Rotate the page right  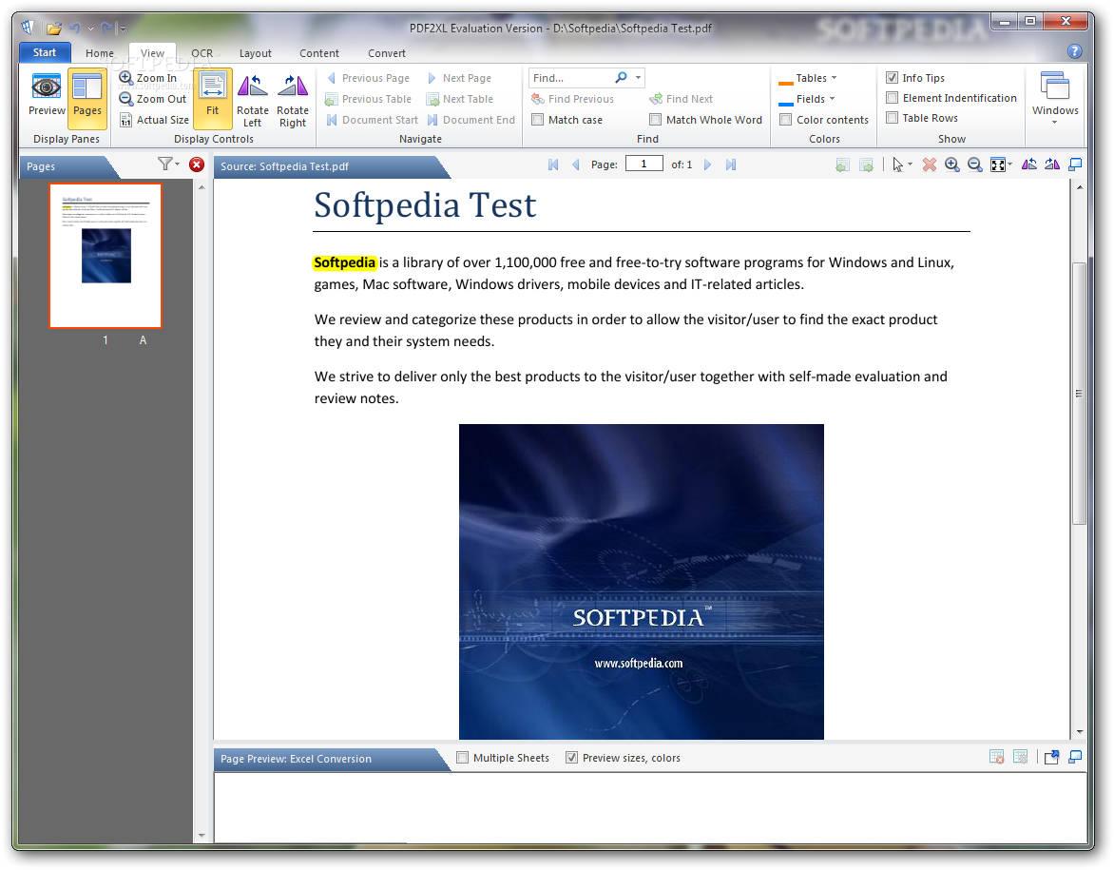293,100
